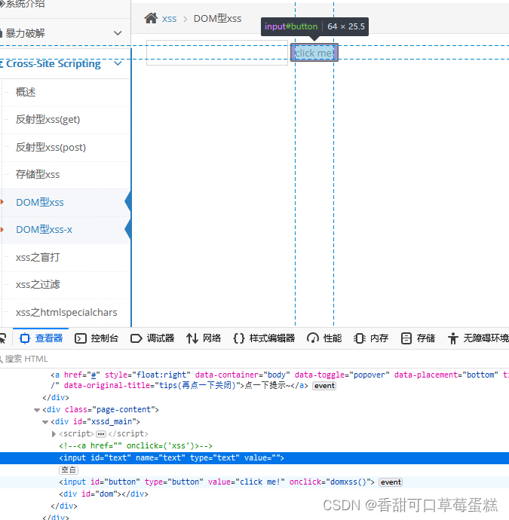This screenshot has height=520, width=509.
Task: Open xss之htmlspecialchars lesson
Action: pos(66,312)
